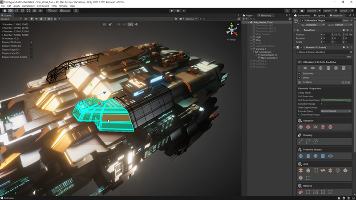Viewport: 356px width, 200px height.
Task: Click the first Add section tool icon
Action: click(x=301, y=171)
